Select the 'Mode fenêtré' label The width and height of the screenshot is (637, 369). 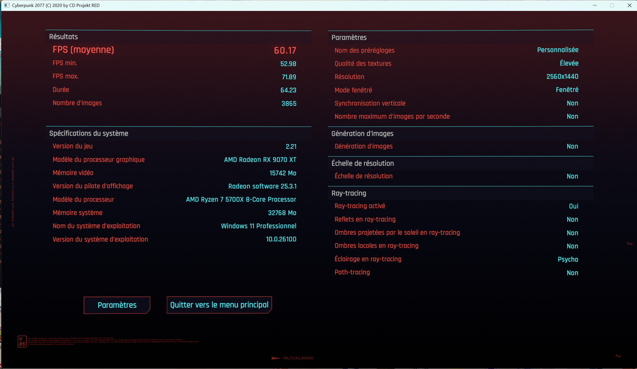tap(353, 90)
